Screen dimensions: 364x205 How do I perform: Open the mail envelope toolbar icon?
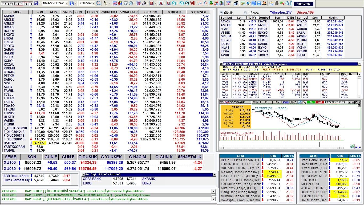point(271,3)
